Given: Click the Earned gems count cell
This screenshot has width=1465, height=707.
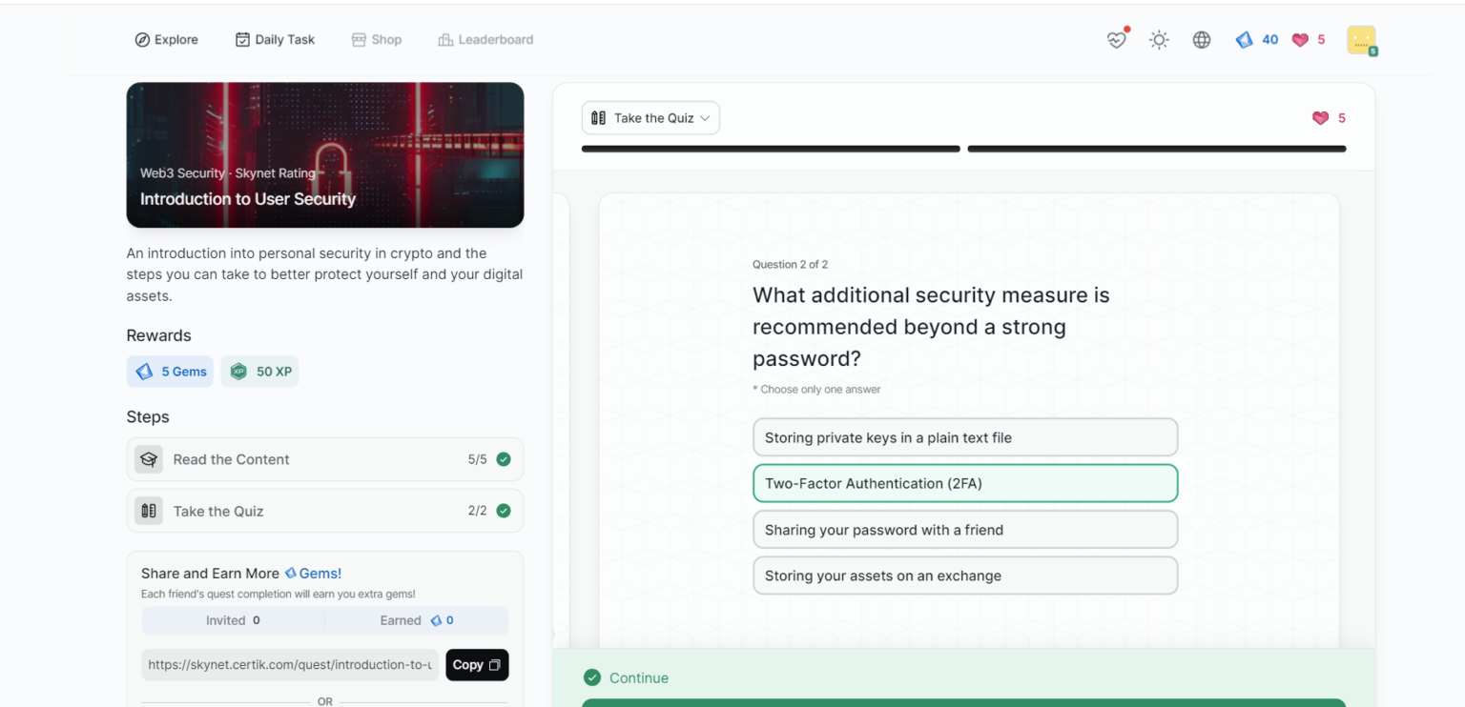Looking at the screenshot, I should 417,620.
